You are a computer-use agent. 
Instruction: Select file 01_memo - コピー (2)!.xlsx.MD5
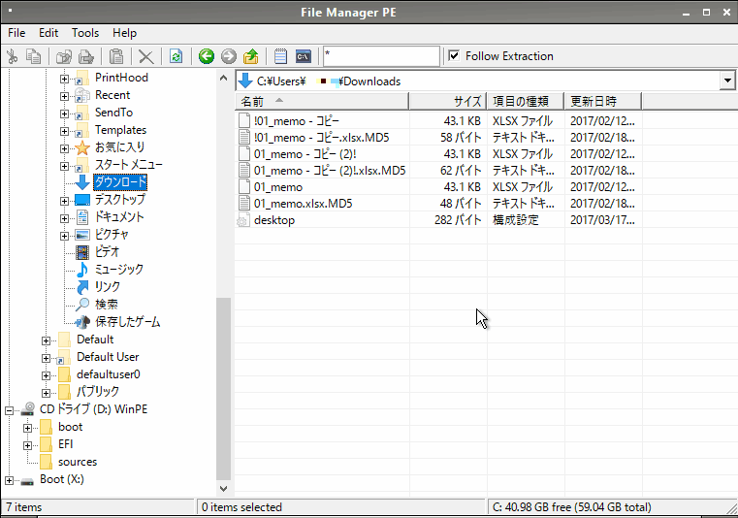[x=330, y=171]
